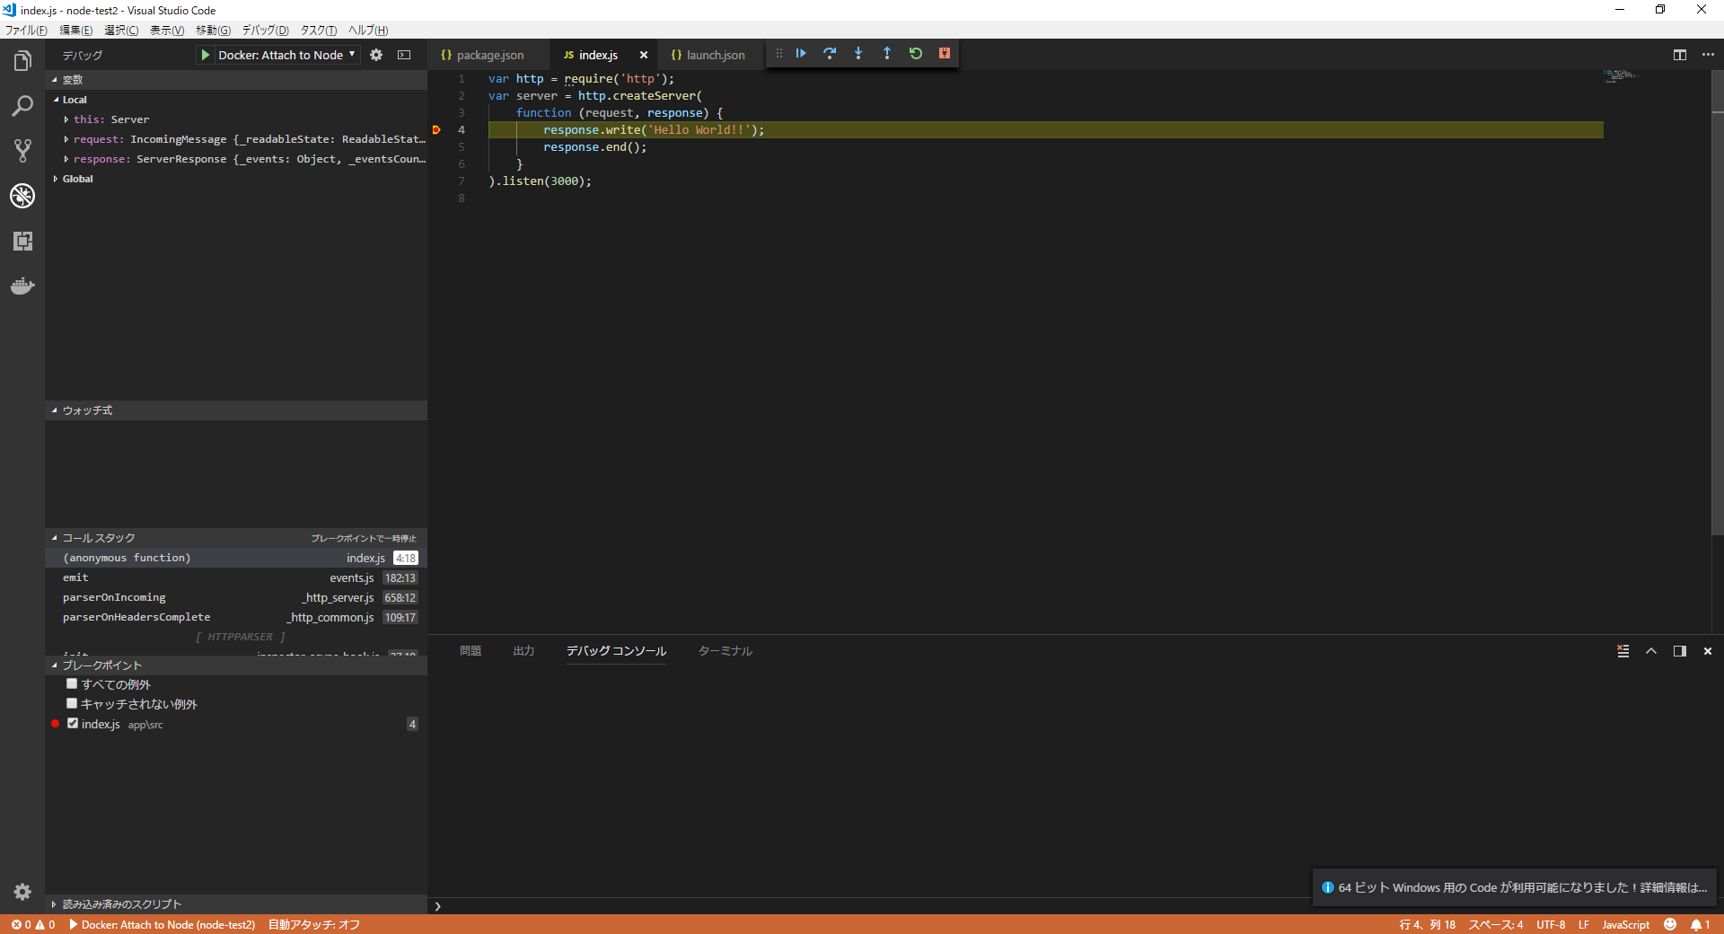The width and height of the screenshot is (1724, 934).
Task: Open the Docker extension sidebar icon
Action: pos(22,286)
